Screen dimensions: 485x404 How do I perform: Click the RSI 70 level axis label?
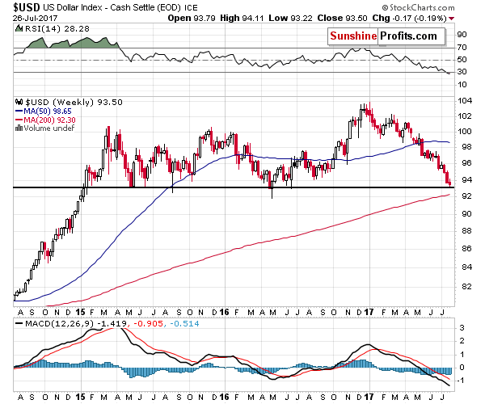[462, 48]
